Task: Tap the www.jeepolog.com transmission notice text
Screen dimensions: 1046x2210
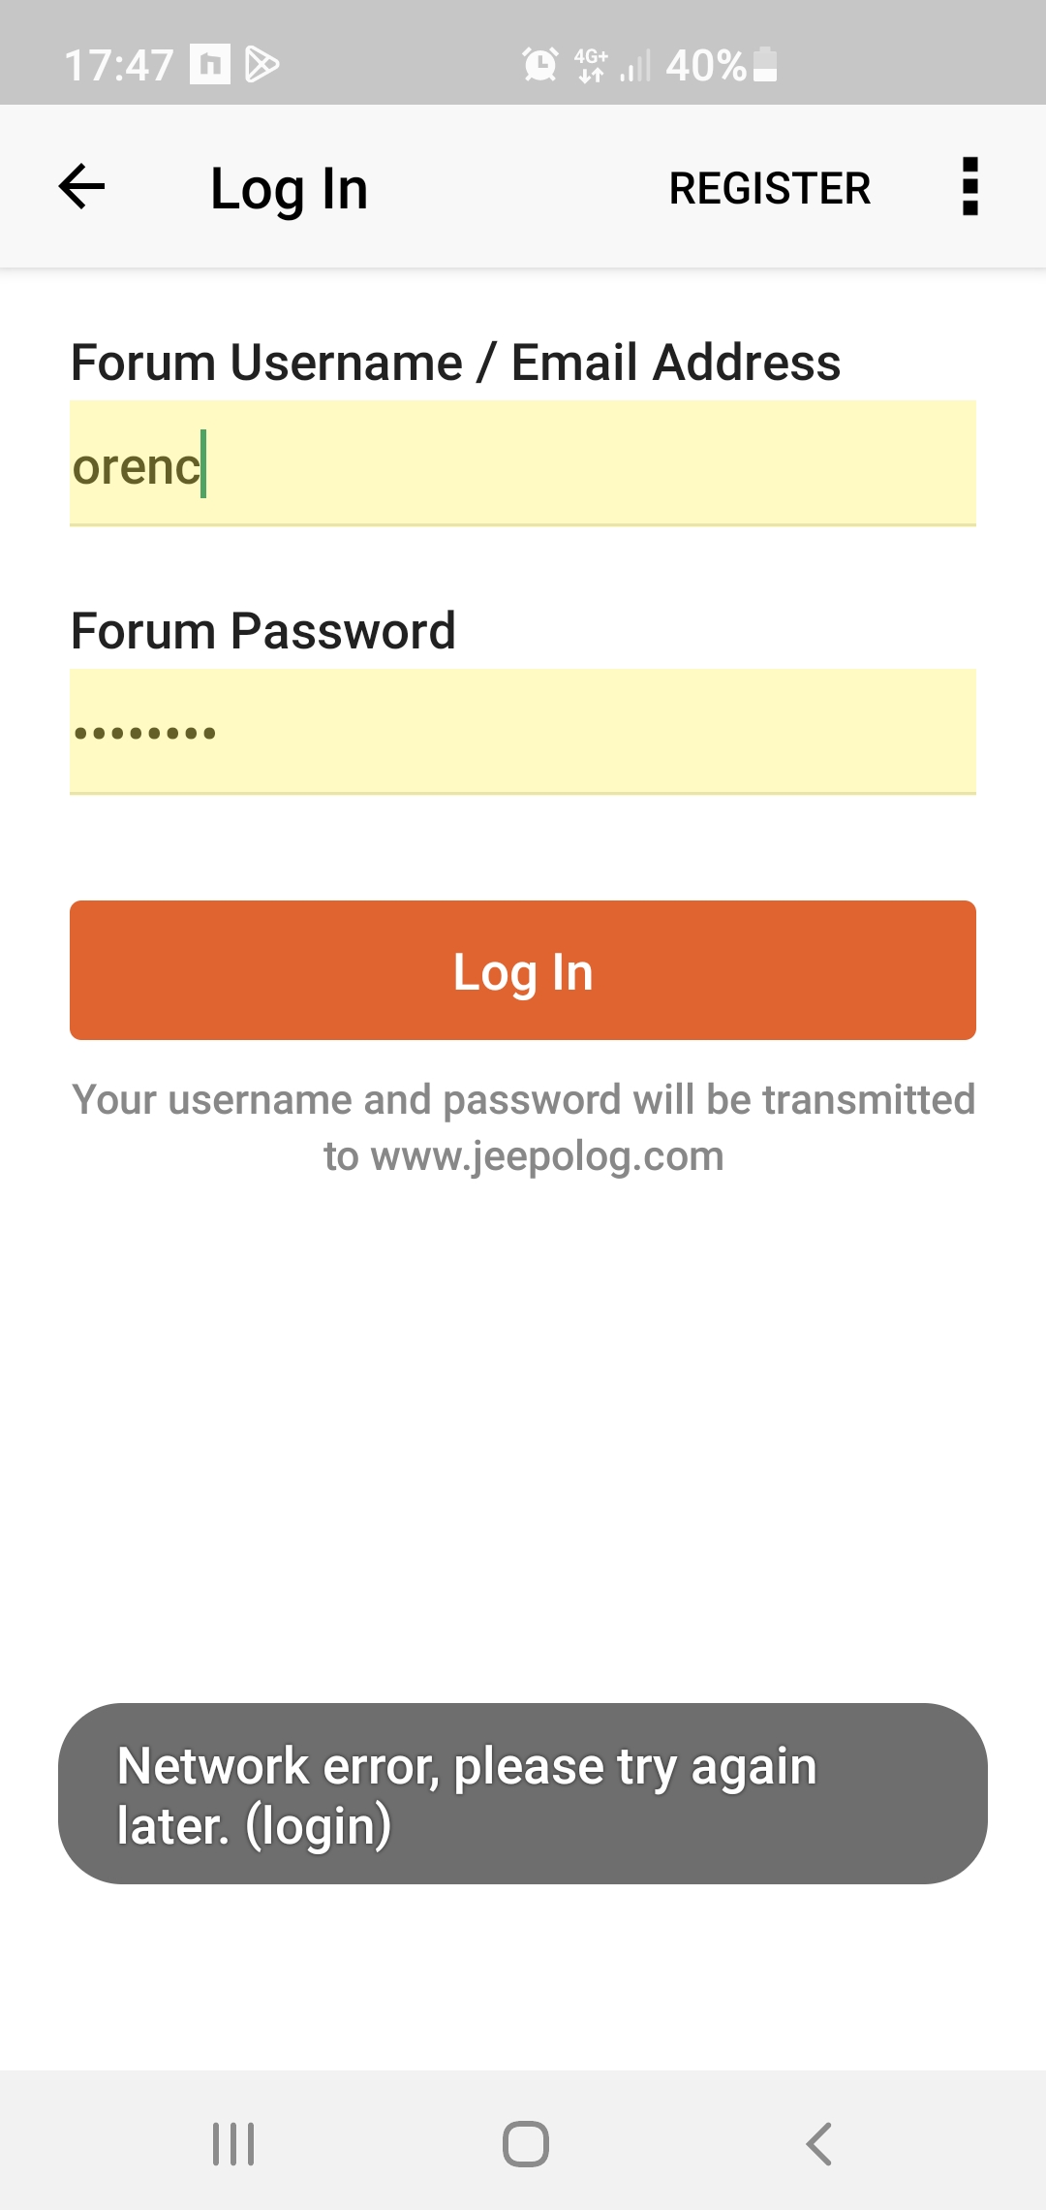Action: [x=523, y=1127]
